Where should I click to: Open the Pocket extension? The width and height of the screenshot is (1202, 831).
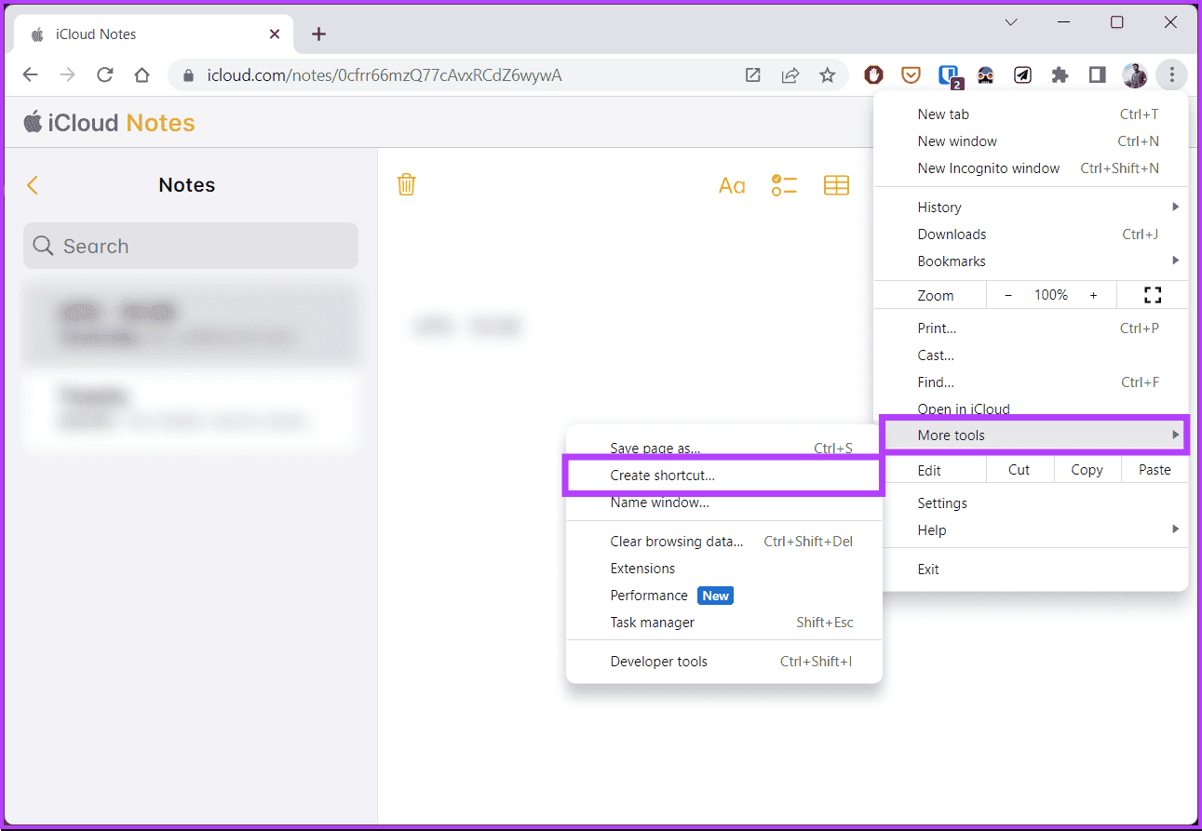coord(911,74)
